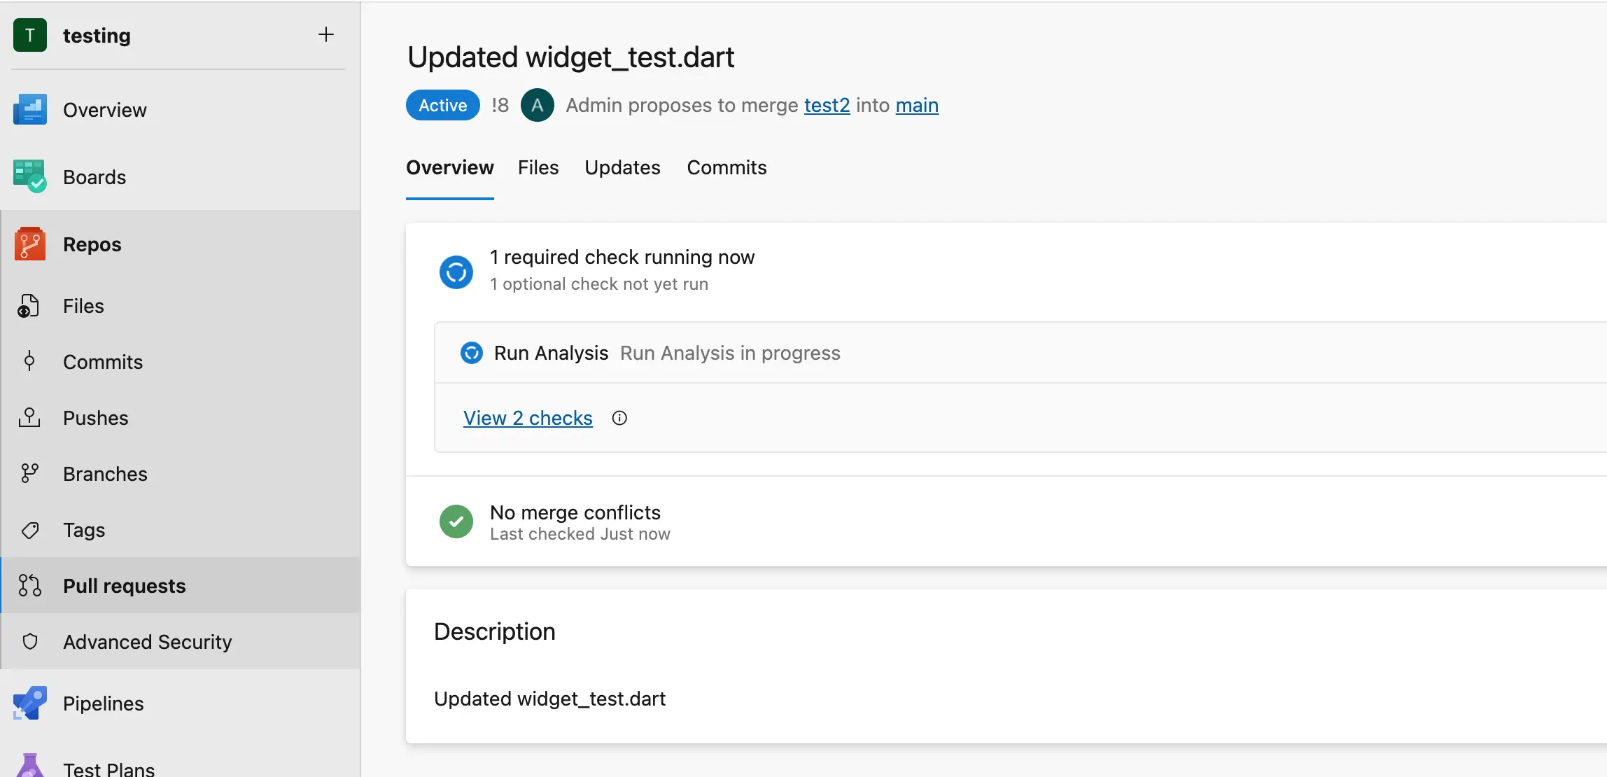This screenshot has width=1607, height=777.
Task: Click the Tags icon in sidebar
Action: point(29,529)
